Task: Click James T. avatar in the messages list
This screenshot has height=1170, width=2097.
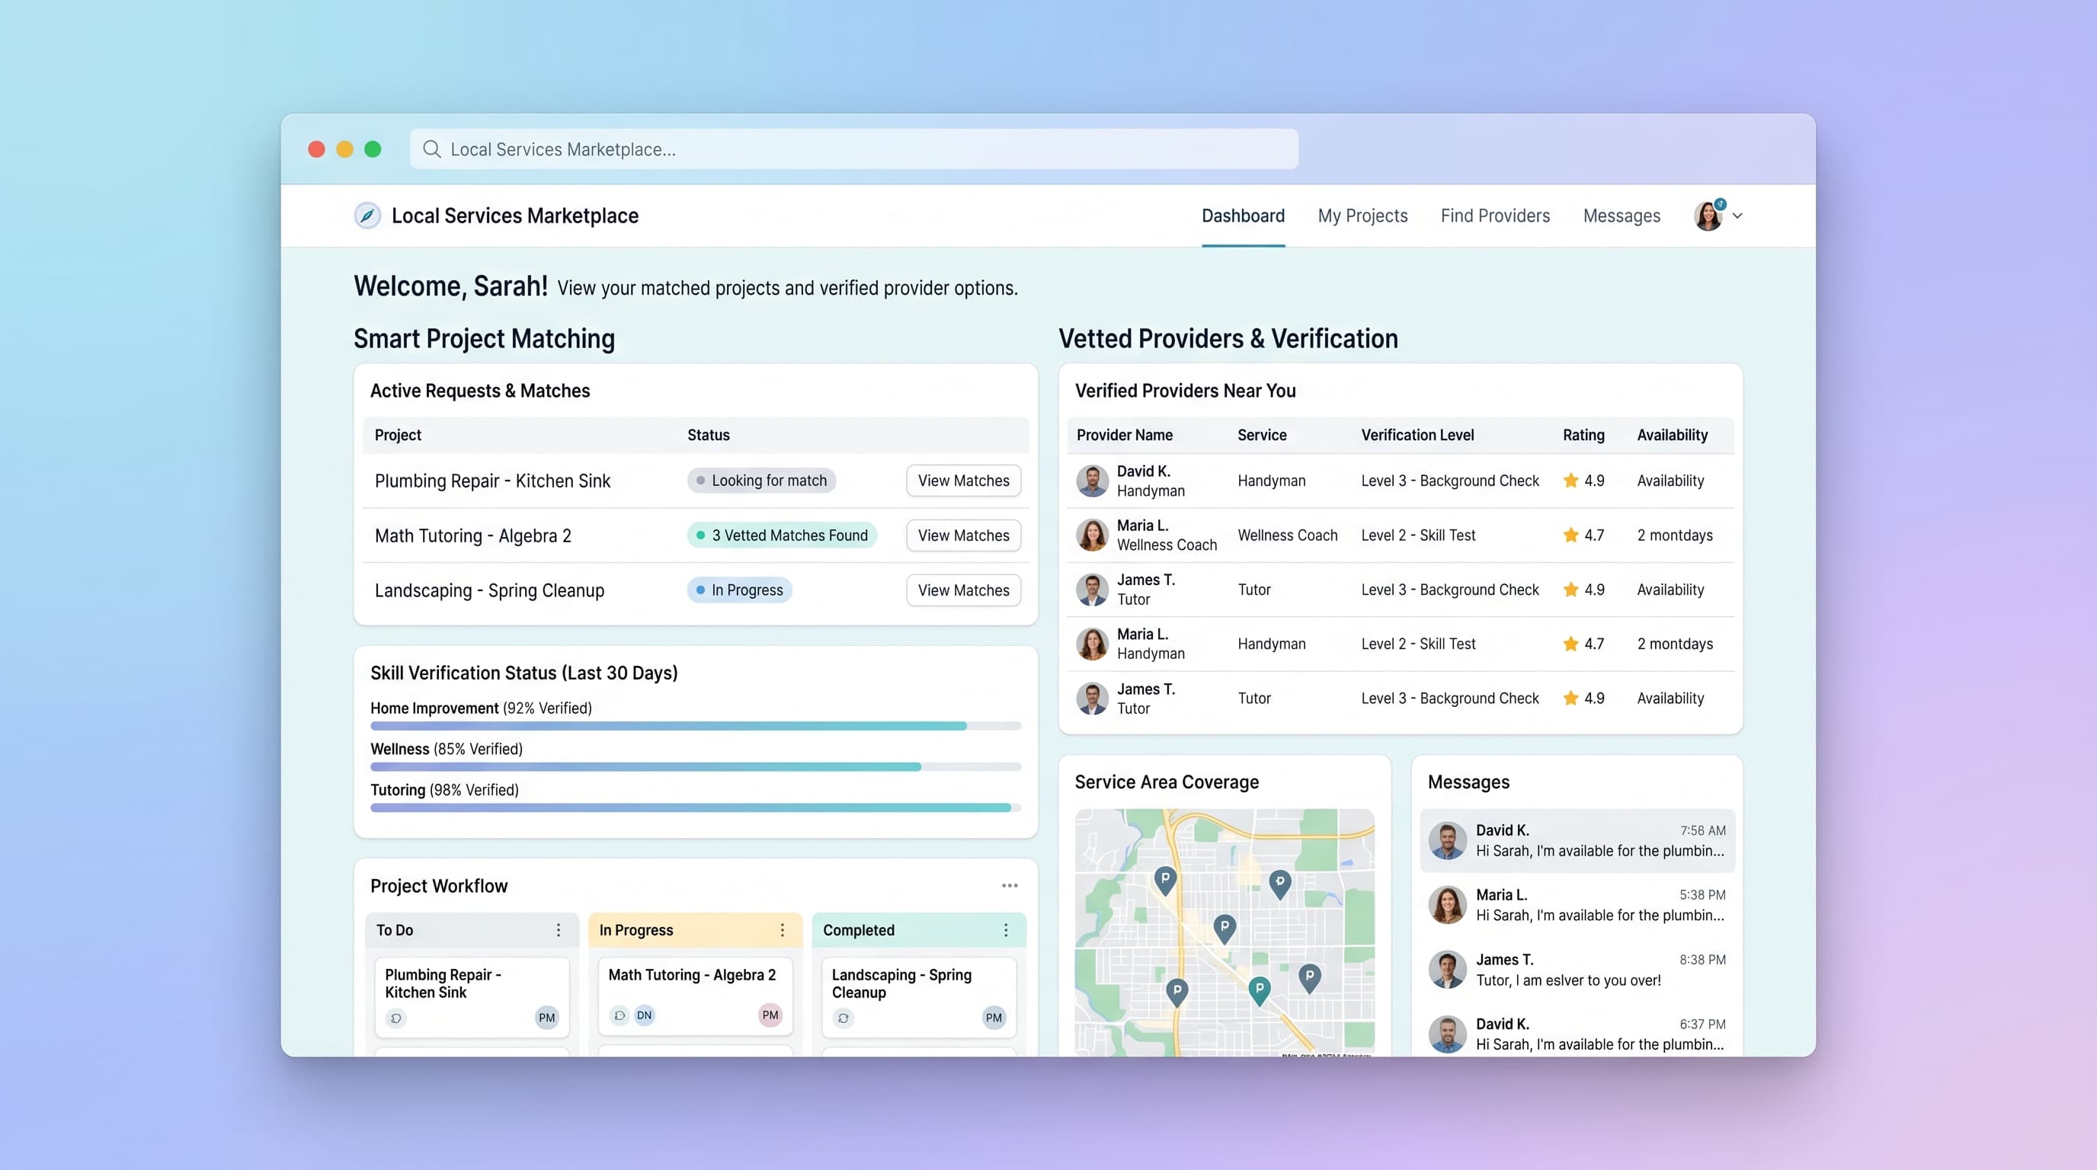Action: (1447, 970)
